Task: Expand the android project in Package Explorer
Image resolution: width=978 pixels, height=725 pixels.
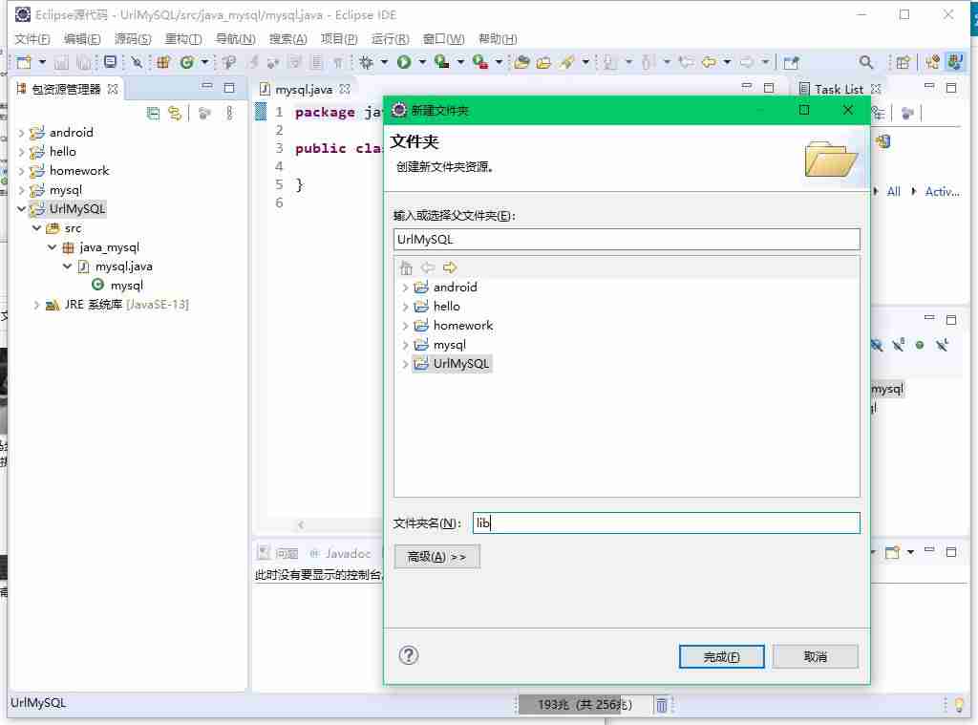Action: click(x=21, y=133)
